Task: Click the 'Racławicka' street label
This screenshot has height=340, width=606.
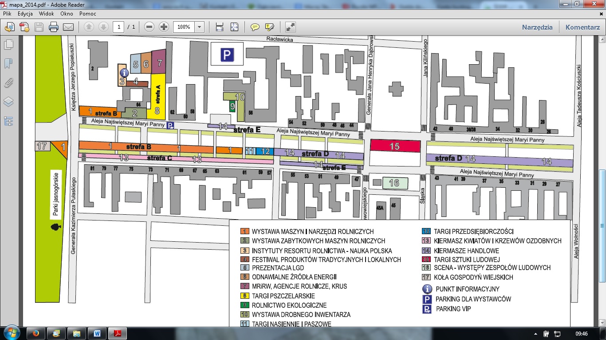Action: click(280, 39)
